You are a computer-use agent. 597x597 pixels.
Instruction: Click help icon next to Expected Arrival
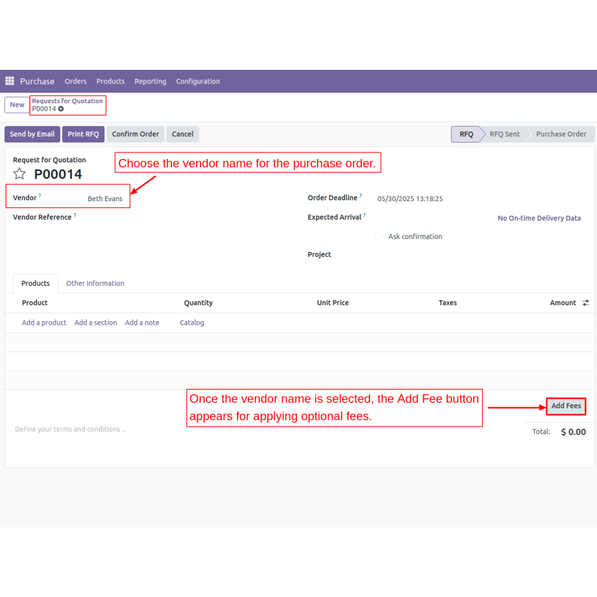(365, 216)
